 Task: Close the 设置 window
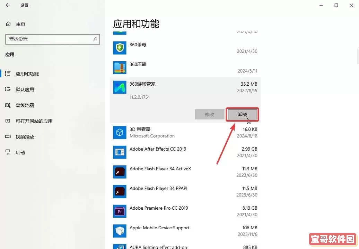point(351,5)
